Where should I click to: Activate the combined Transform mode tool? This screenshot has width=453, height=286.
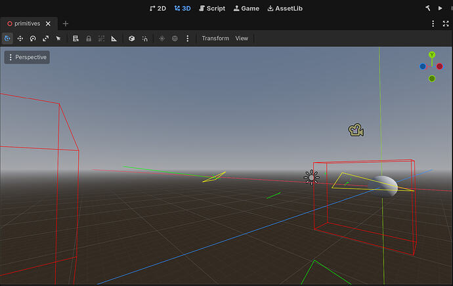click(x=7, y=39)
